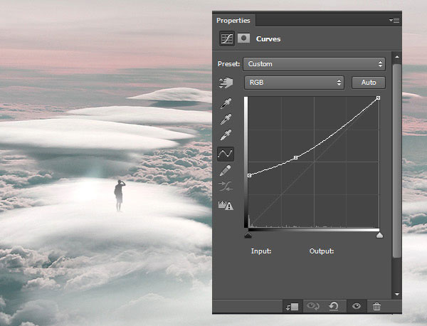Select the edit points curve tool

pyautogui.click(x=226, y=153)
